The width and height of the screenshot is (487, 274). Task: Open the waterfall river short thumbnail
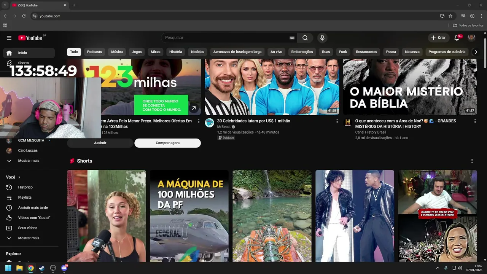click(272, 216)
